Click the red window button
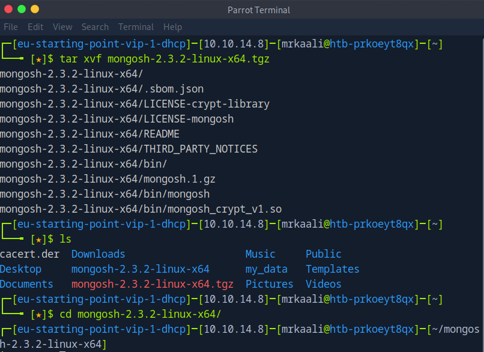This screenshot has height=352, width=484. 8,9
